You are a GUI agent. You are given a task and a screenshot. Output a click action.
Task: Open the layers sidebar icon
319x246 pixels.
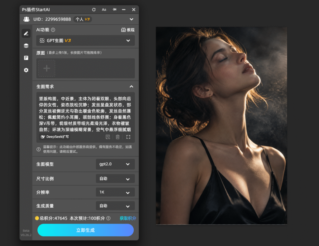tap(26, 46)
